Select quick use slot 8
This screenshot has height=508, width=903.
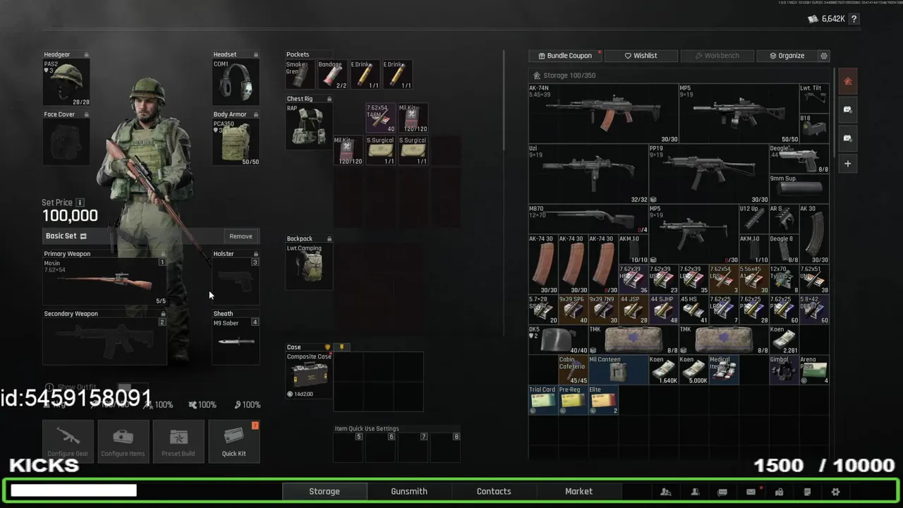[446, 447]
